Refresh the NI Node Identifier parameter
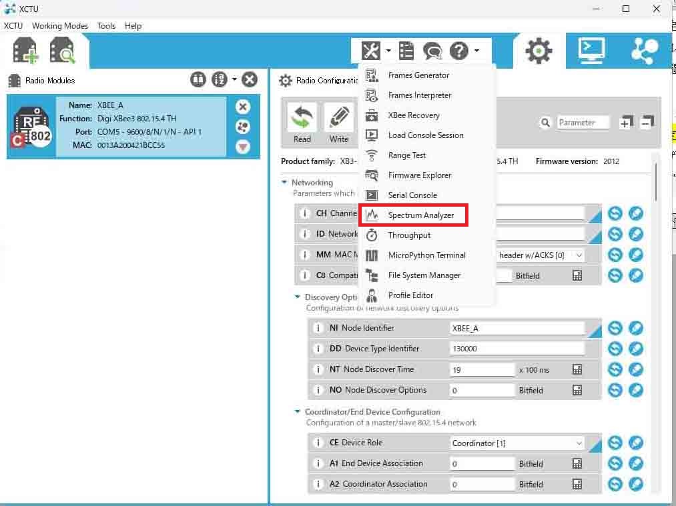Screen dimensions: 676x506 615,328
